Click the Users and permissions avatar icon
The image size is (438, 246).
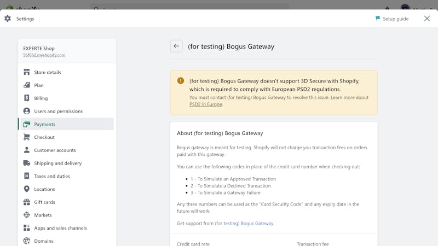[26, 111]
